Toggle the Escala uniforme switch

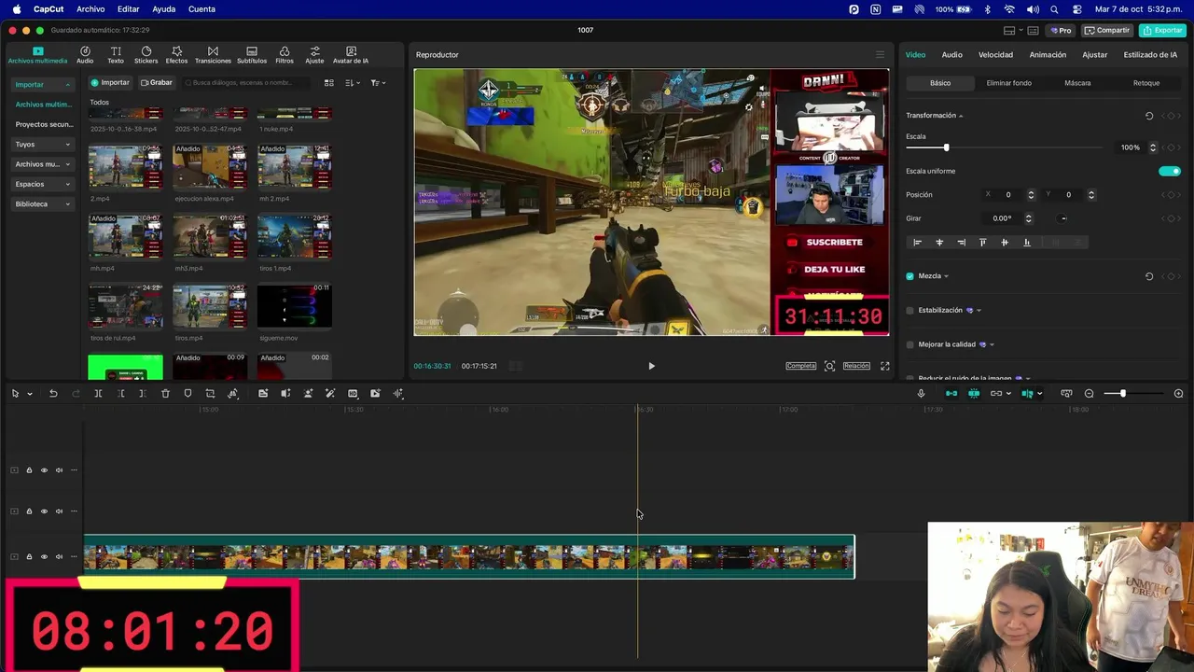coord(1169,171)
